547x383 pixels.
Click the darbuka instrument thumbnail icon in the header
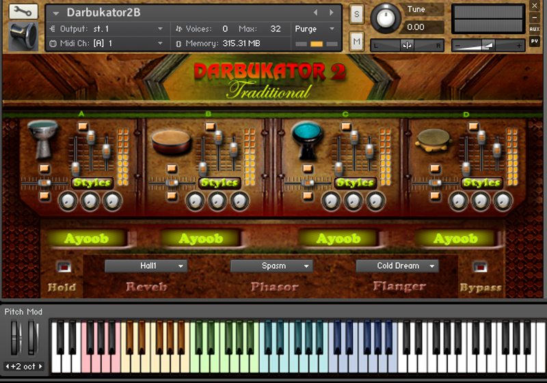[23, 36]
